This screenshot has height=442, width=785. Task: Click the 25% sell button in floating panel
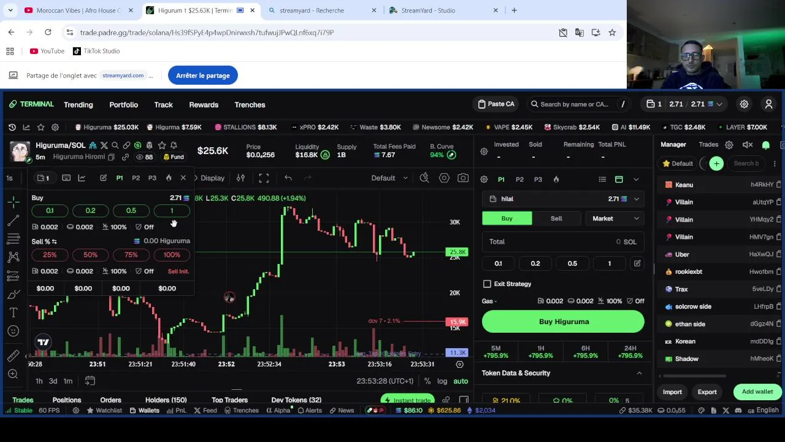[50, 255]
